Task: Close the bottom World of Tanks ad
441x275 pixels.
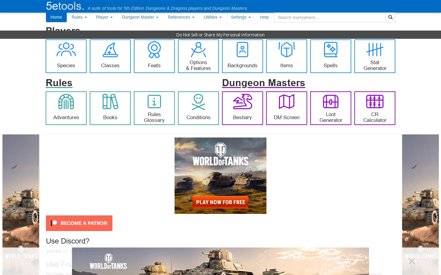Action: 412,261
